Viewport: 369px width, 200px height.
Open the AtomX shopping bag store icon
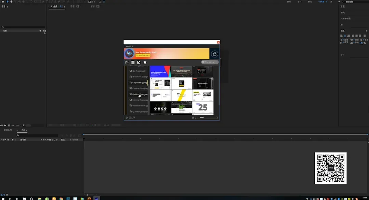(x=214, y=54)
